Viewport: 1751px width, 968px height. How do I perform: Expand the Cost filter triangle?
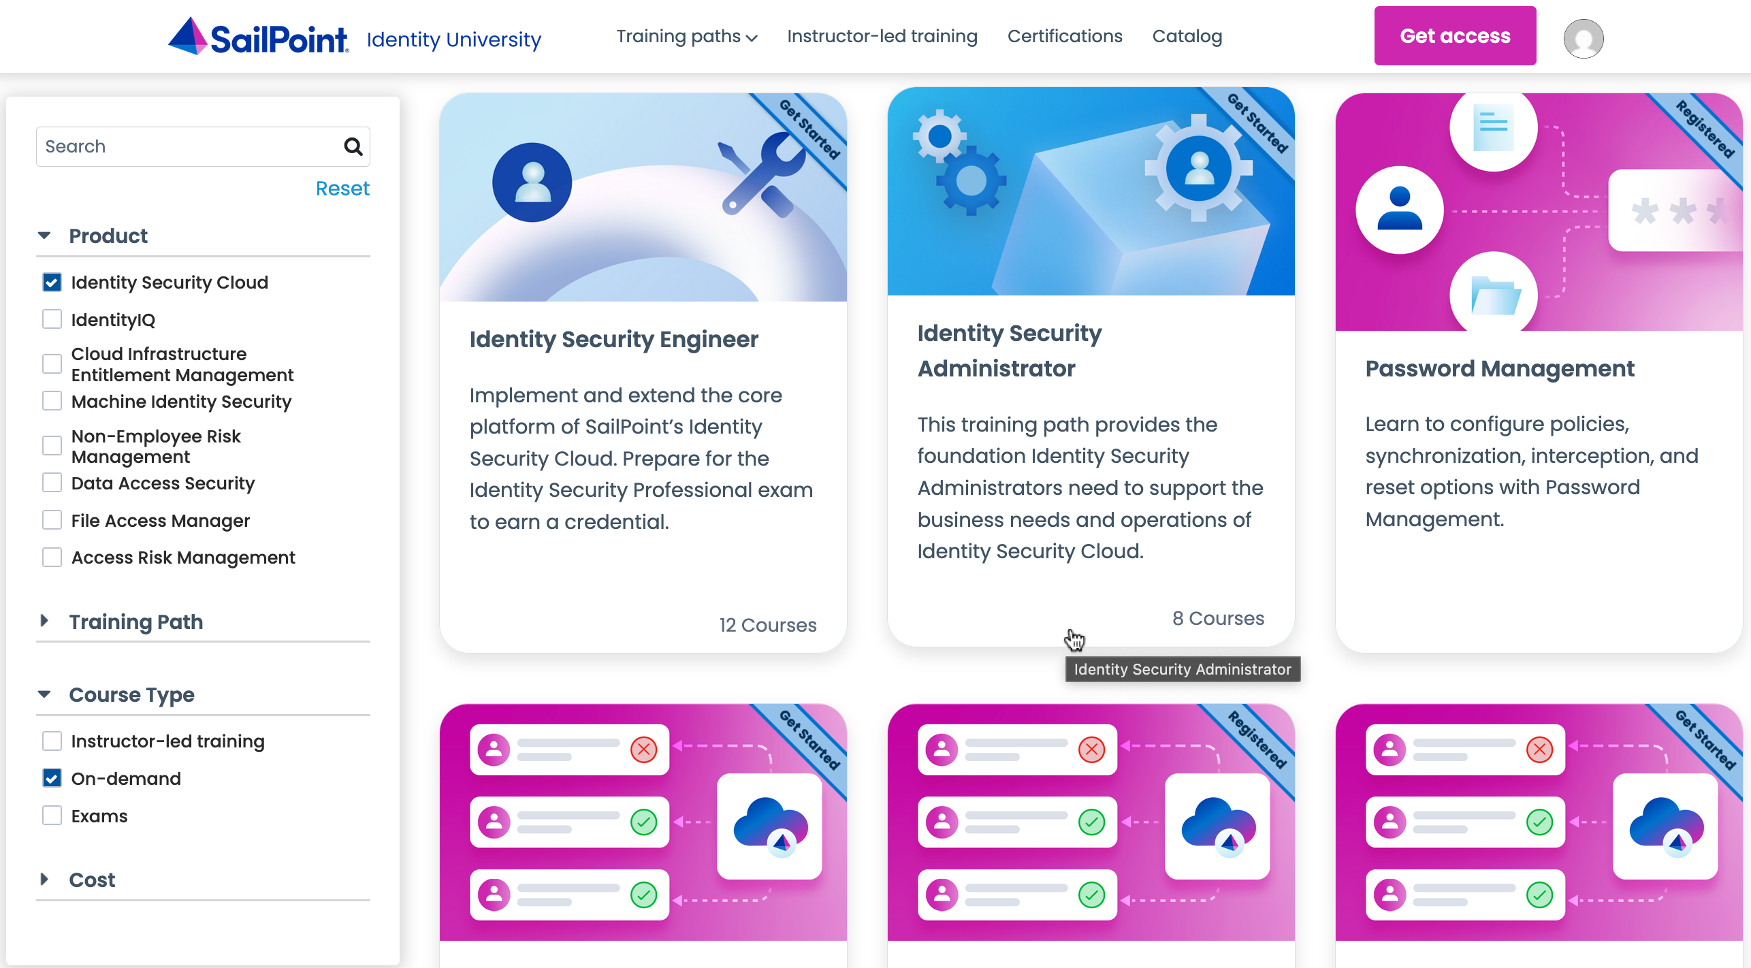(45, 880)
